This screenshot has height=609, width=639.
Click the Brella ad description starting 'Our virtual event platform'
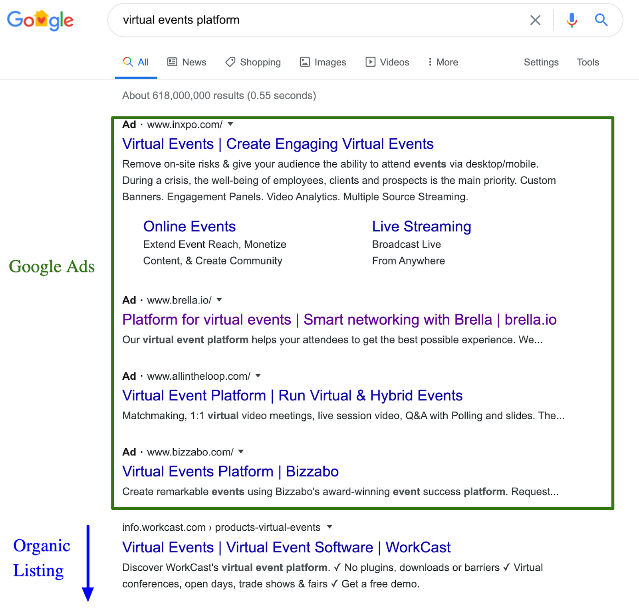[x=332, y=340]
